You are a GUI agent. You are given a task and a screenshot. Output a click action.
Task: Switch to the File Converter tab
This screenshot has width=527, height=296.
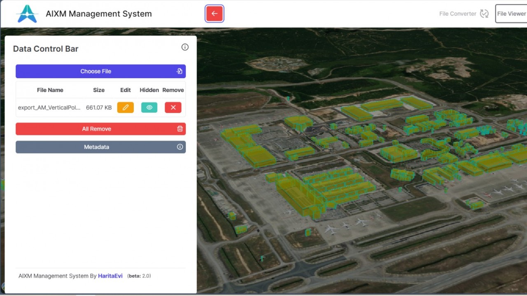click(457, 14)
